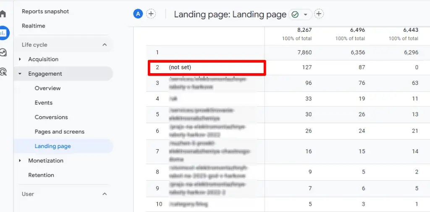
Task: Click the blue 'A' segment badge
Action: 138,14
